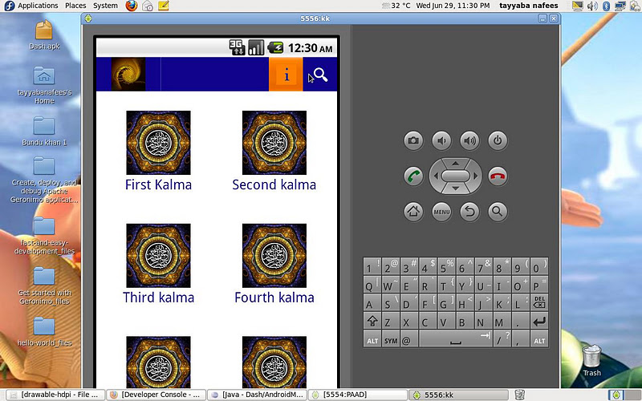Screen dimensions: 642x401
Task: Click the Bluetooth icon in system tray
Action: 607,6
